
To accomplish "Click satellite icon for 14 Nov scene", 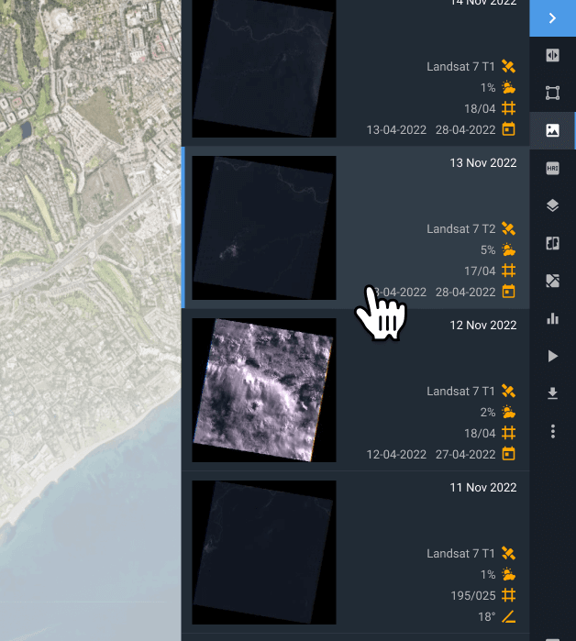I will point(508,67).
